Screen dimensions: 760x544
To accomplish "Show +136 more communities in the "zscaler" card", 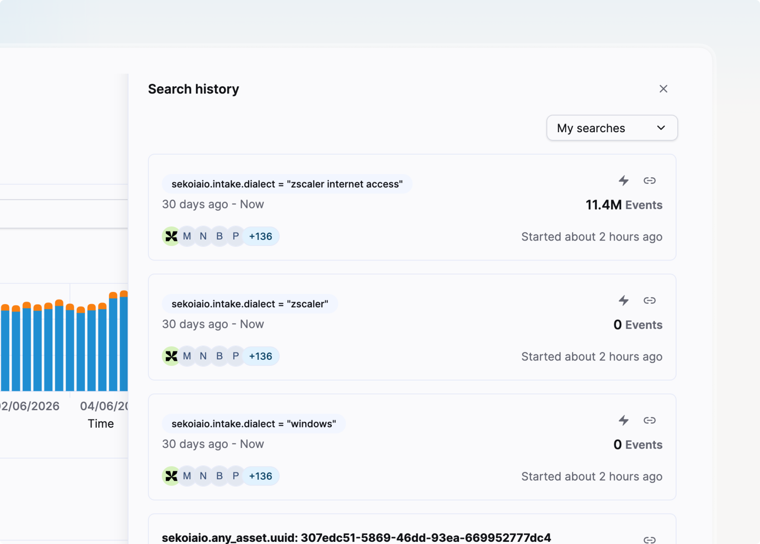I will click(x=261, y=356).
